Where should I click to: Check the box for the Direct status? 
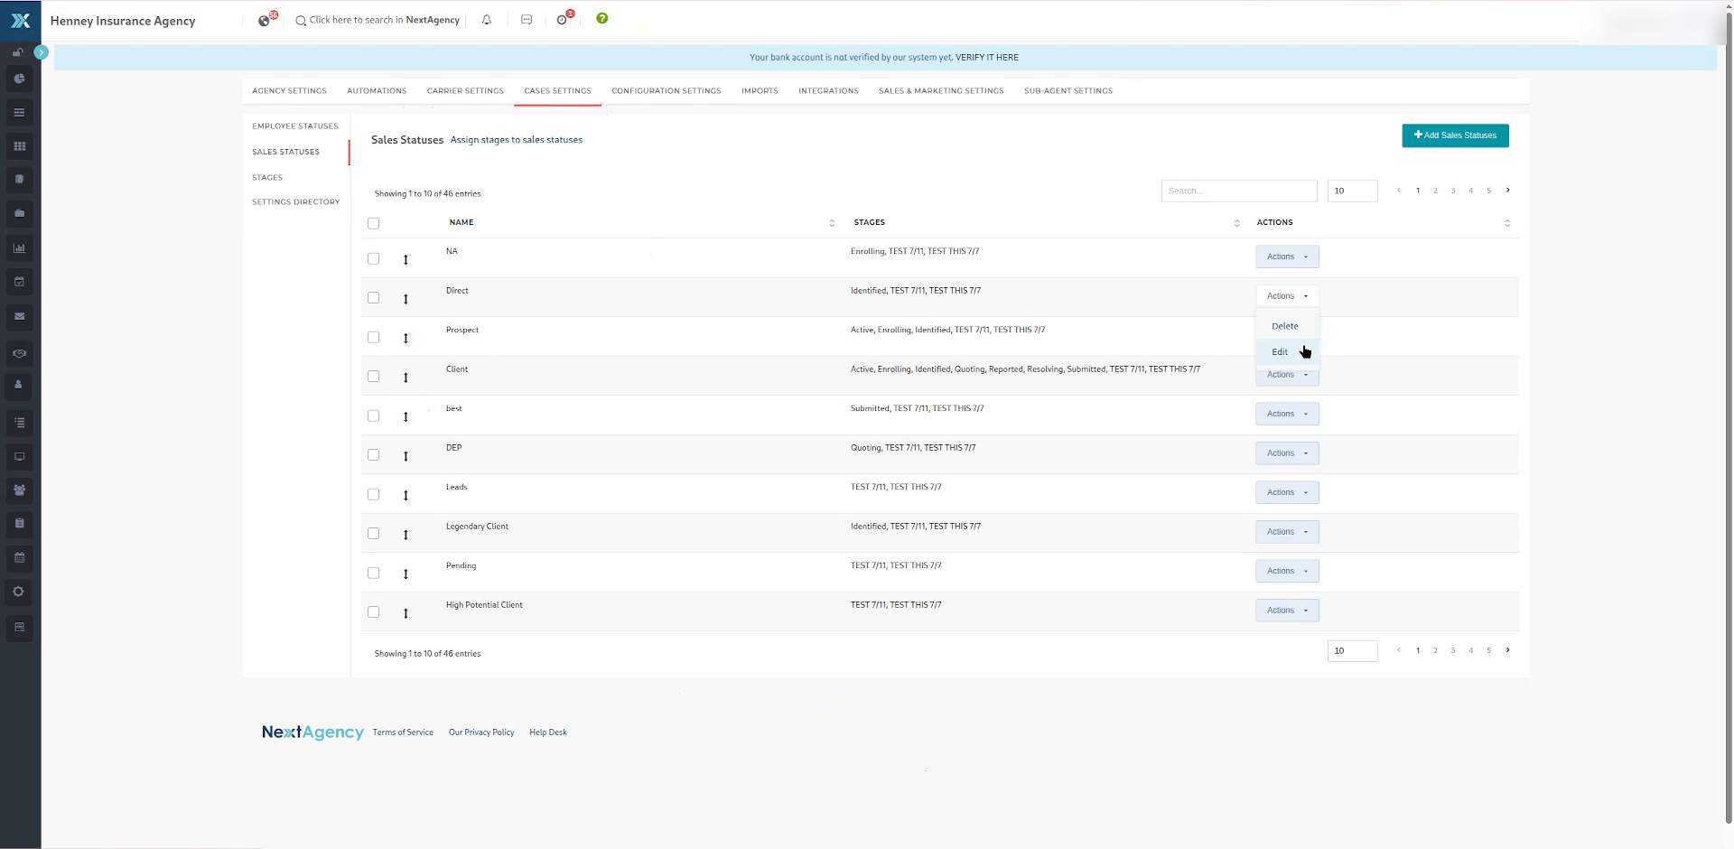[373, 297]
